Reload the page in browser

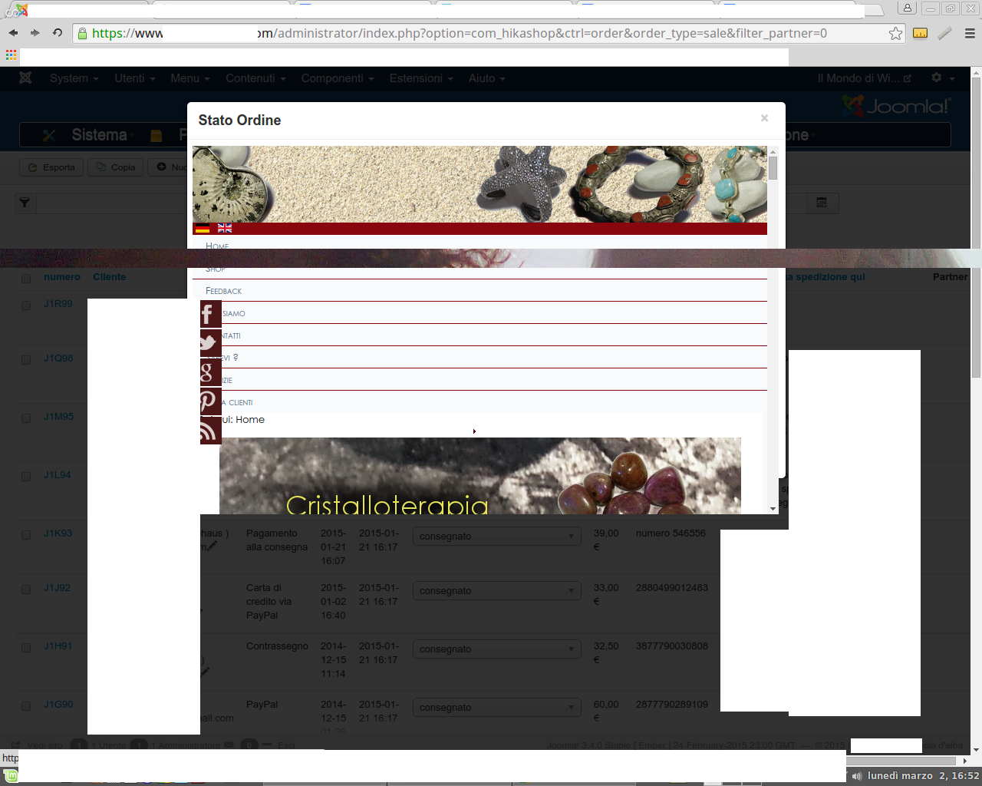click(x=57, y=33)
